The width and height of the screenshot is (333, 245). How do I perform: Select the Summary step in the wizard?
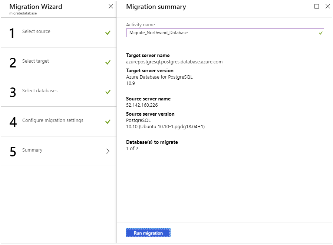pos(32,150)
